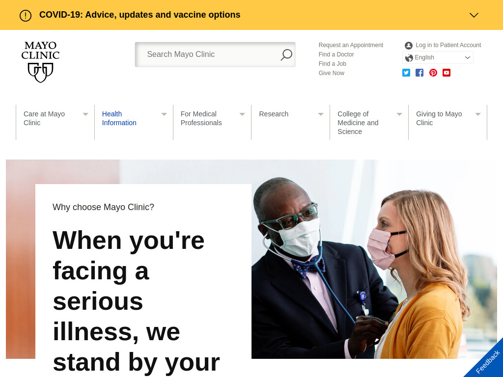Screen dimensions: 503x377
Task: Click the magnifying glass search icon
Action: pos(286,54)
